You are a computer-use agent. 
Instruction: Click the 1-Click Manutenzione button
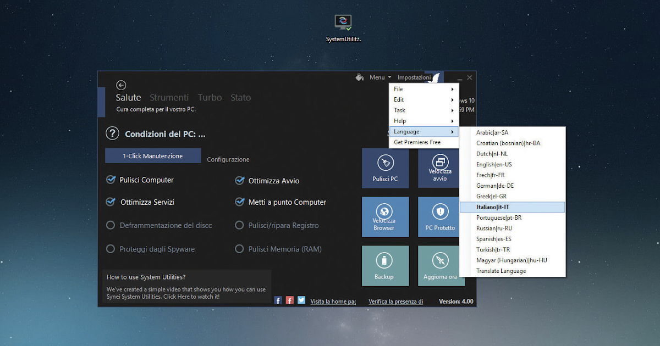click(x=153, y=156)
